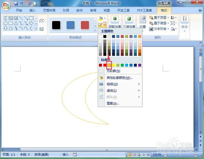Choose purple in standard colors

pyautogui.click(x=140, y=65)
